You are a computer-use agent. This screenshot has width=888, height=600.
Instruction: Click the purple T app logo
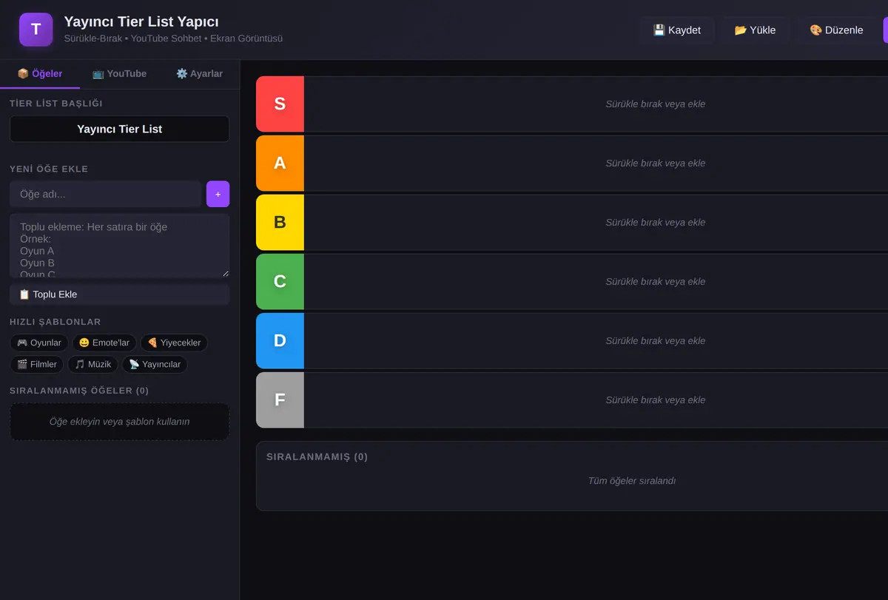pos(36,30)
